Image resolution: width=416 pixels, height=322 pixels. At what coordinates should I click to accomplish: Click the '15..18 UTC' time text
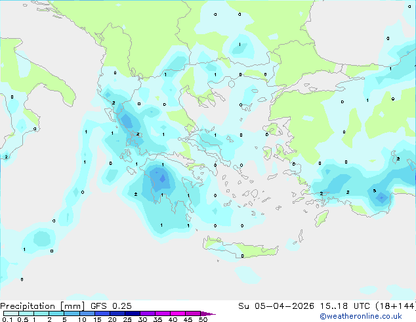pos(344,306)
